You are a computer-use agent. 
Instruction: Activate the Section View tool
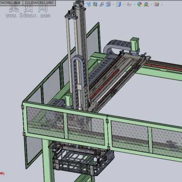[x=96, y=4]
